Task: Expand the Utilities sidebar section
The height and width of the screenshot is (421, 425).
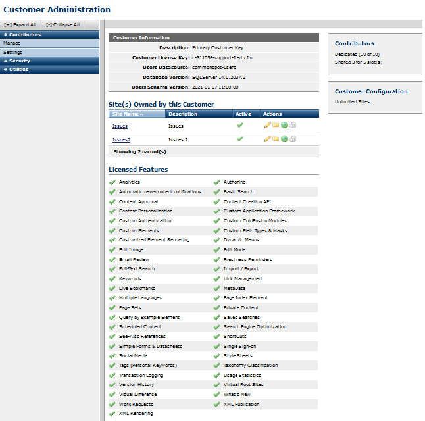Action: click(x=18, y=69)
